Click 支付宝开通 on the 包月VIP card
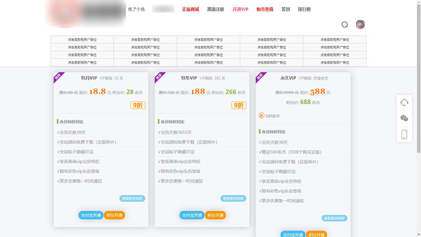Viewport: 421px width, 237px height. (x=91, y=215)
